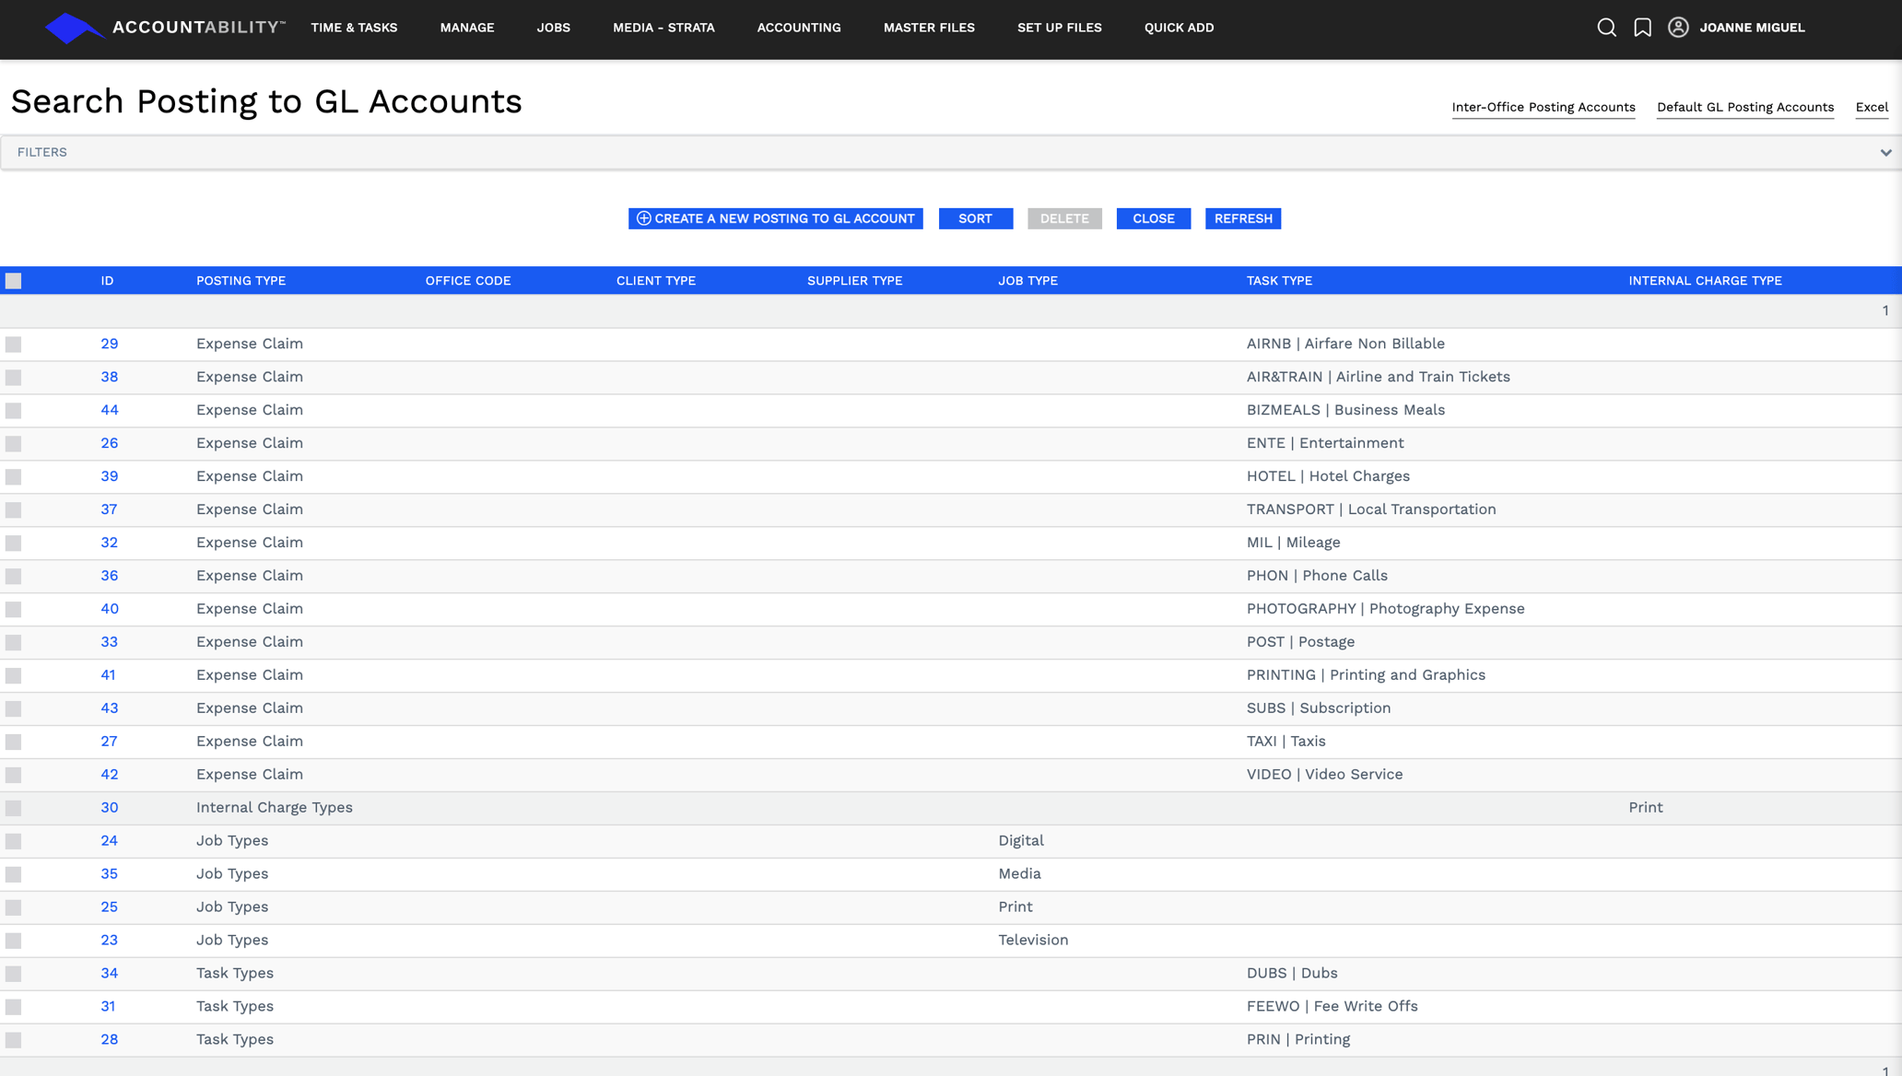The image size is (1902, 1076).
Task: Enable the checkbox beside Internal Charge Types row 30
Action: point(13,807)
